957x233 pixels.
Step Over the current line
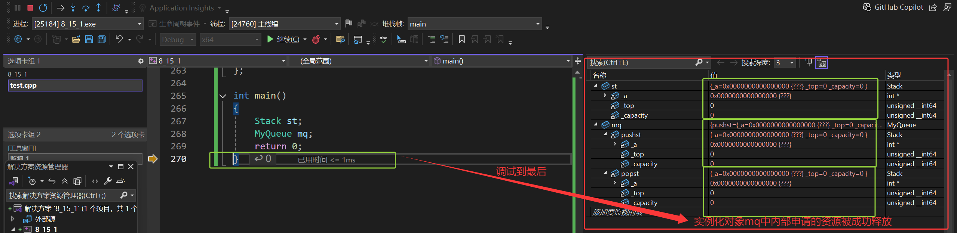point(86,7)
